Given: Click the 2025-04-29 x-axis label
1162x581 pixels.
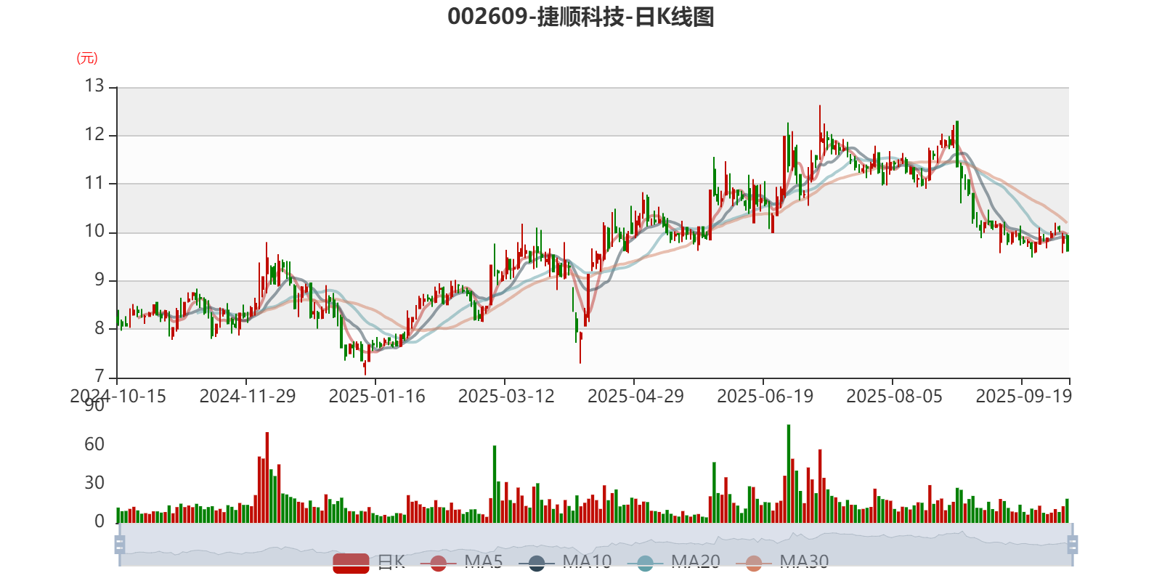Looking at the screenshot, I should [635, 397].
